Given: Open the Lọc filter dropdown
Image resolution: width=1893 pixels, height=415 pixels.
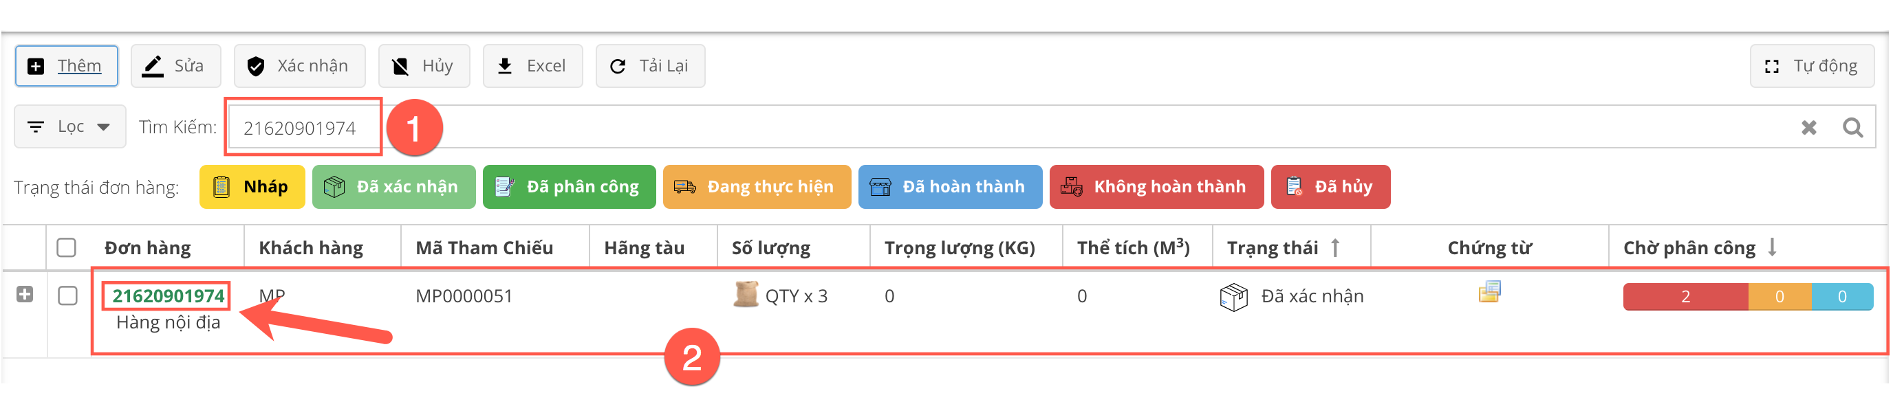Looking at the screenshot, I should (x=69, y=127).
